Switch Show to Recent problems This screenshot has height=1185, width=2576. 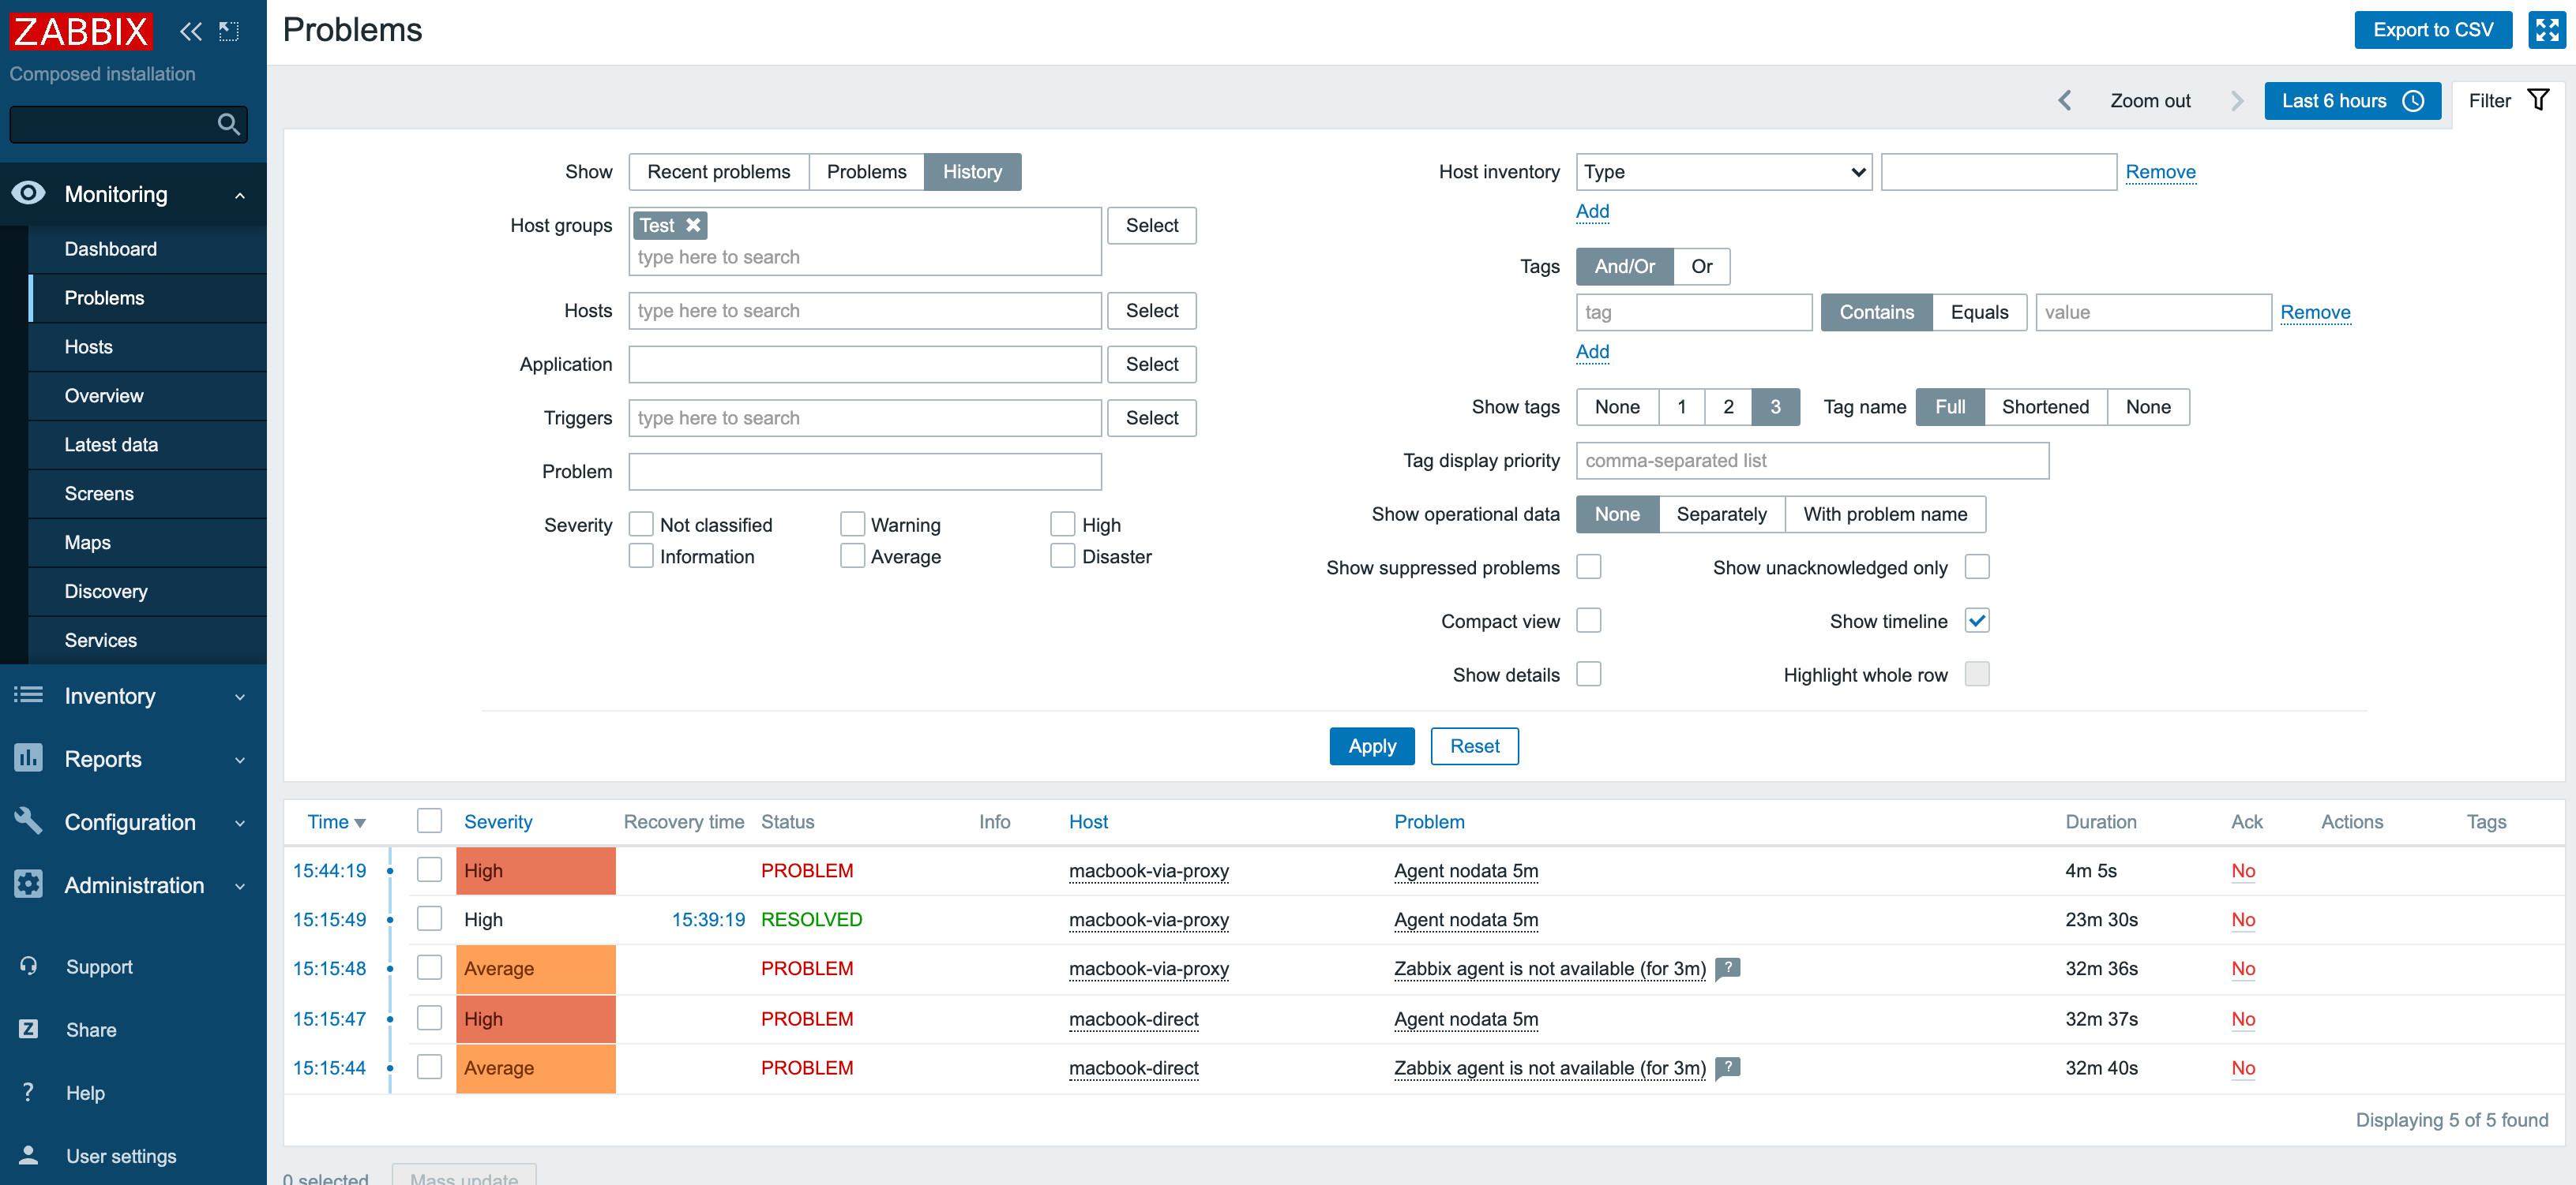click(x=718, y=171)
